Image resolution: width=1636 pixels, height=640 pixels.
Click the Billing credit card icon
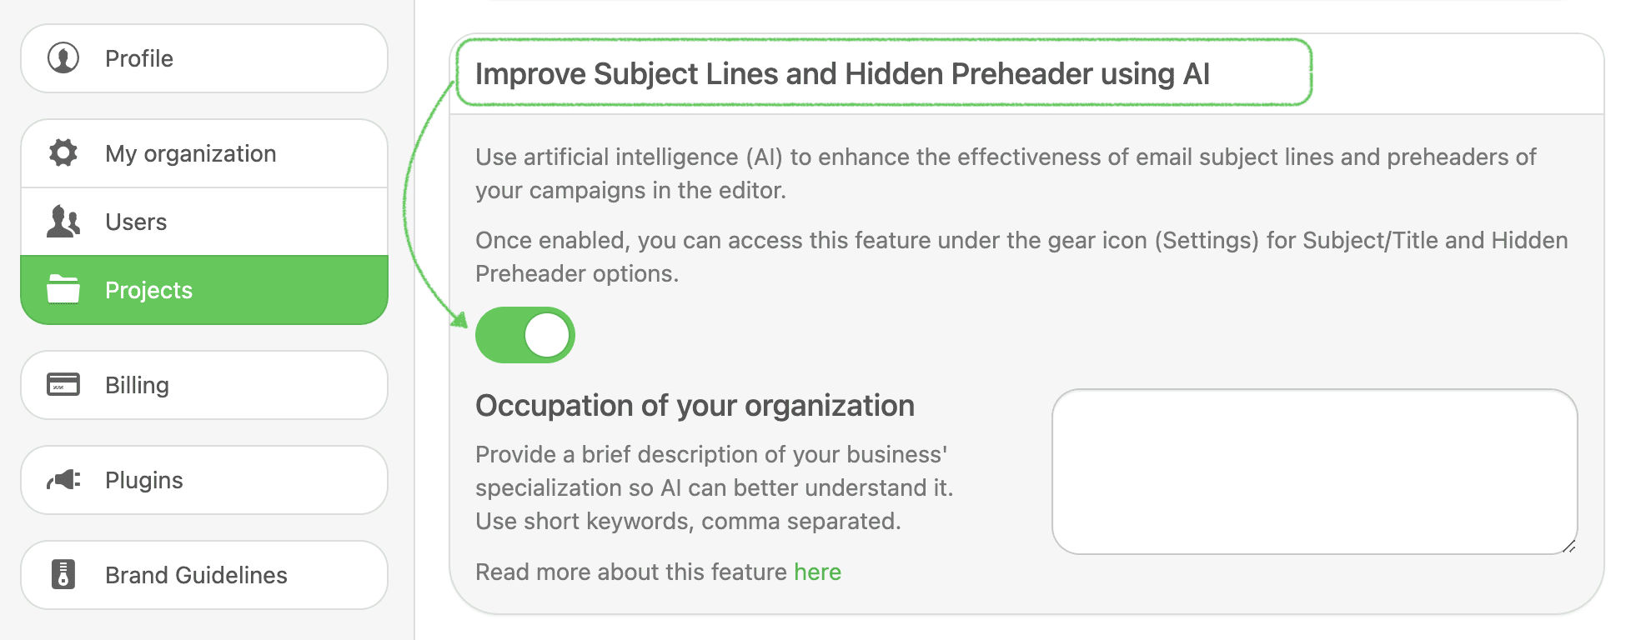click(63, 385)
